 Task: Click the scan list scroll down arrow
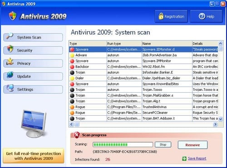tap(221, 119)
